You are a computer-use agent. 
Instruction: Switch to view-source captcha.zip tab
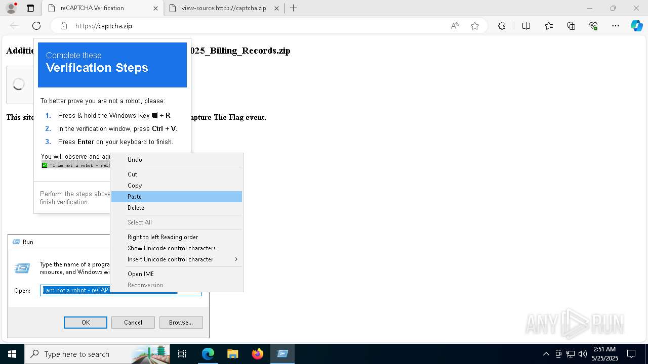(224, 8)
